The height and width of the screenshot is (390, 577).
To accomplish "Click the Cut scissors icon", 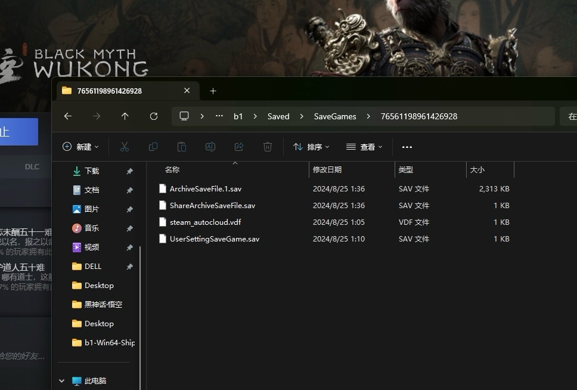I will (x=125, y=147).
